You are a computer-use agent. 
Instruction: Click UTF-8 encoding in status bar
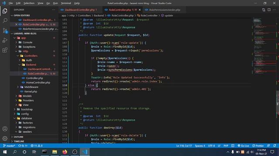coord(211,146)
